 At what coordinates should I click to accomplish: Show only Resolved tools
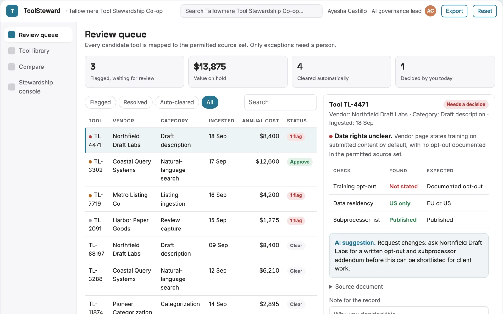point(135,102)
